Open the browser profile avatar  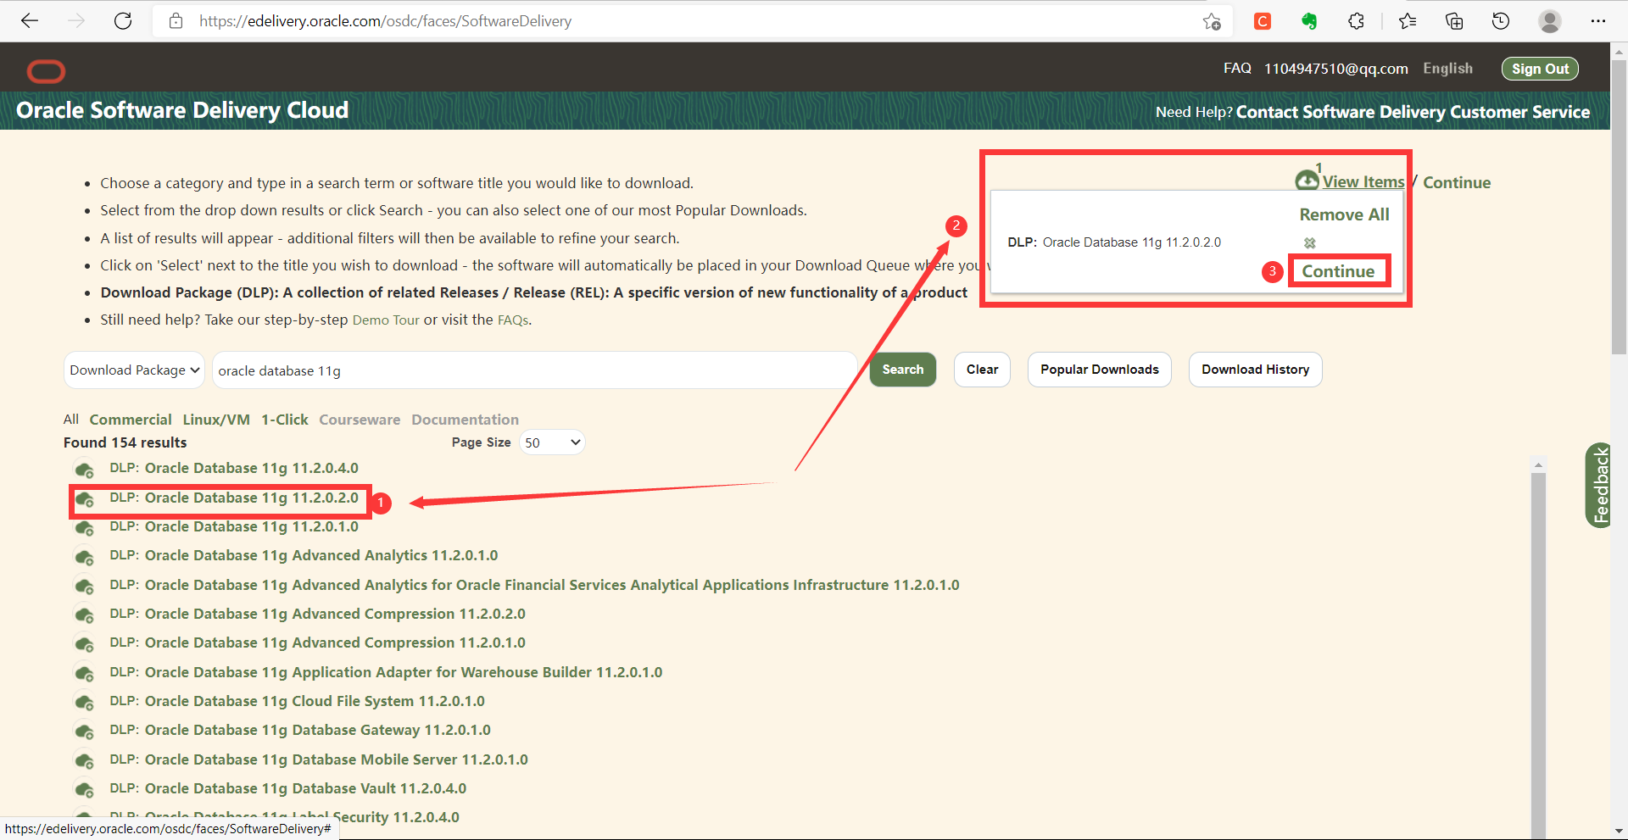click(1550, 21)
